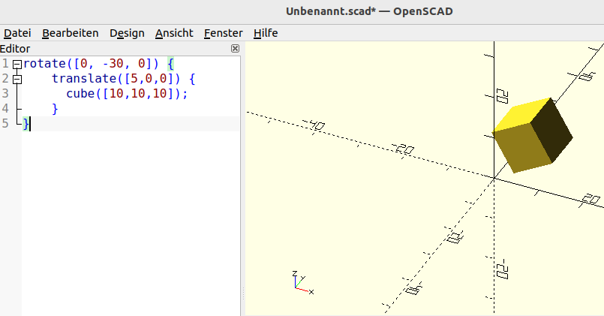Click the translate([5,0,0]) code line

tap(124, 79)
